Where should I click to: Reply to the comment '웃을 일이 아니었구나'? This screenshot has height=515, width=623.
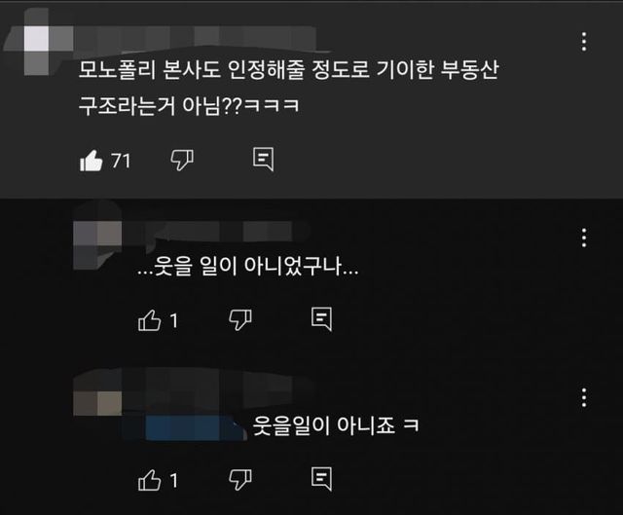[x=321, y=319]
